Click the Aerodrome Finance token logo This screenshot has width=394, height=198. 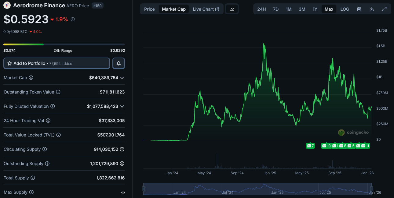point(7,5)
